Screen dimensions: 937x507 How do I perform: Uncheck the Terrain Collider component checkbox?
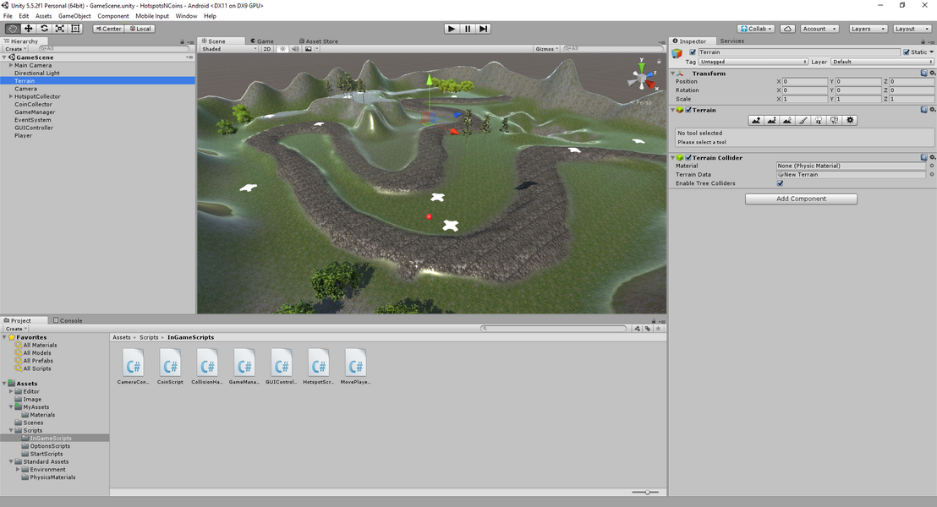688,158
